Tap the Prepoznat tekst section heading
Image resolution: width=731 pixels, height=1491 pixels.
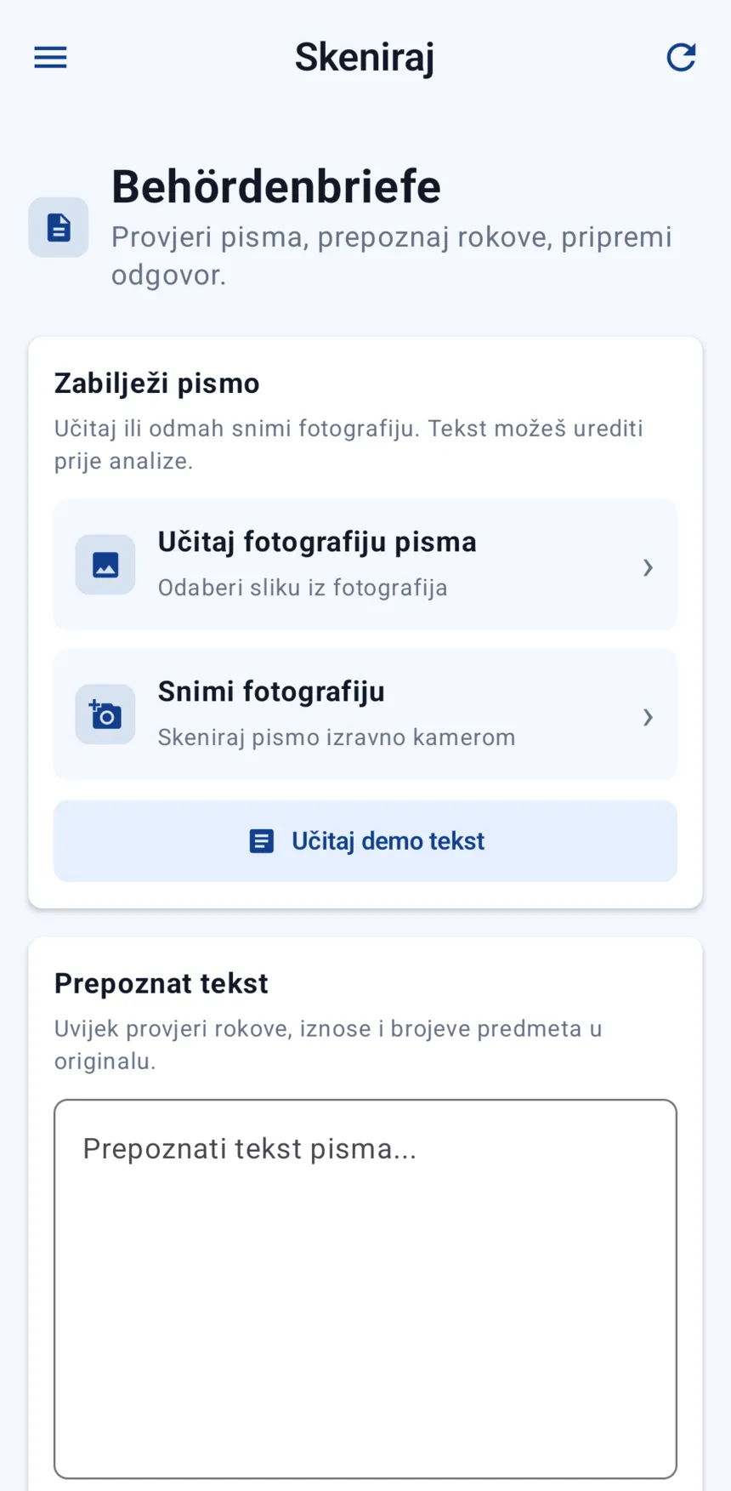pos(161,983)
